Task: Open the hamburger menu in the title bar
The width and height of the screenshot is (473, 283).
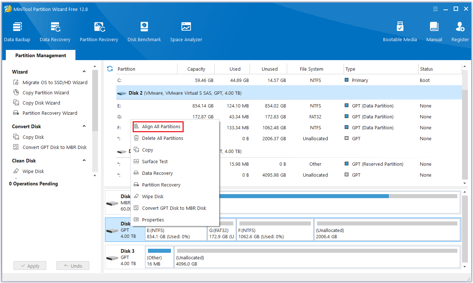Action: 435,9
